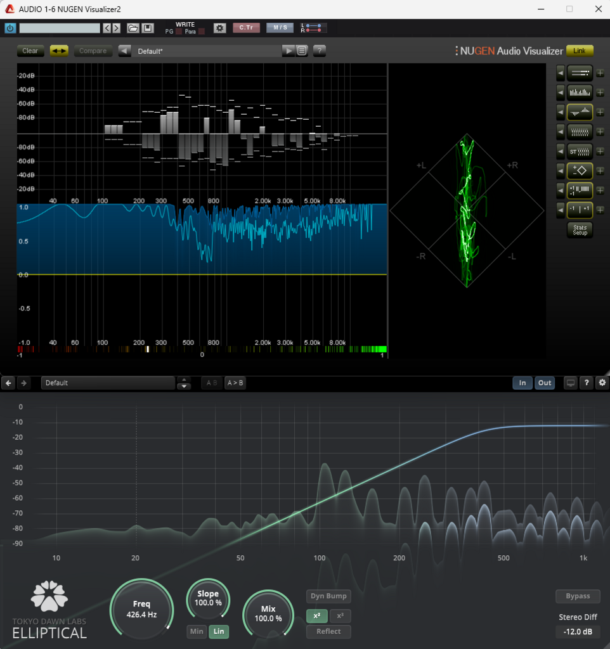Select the x² slope option
This screenshot has width=610, height=649.
(317, 616)
